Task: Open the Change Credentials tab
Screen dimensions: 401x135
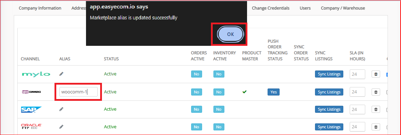Action: click(270, 8)
